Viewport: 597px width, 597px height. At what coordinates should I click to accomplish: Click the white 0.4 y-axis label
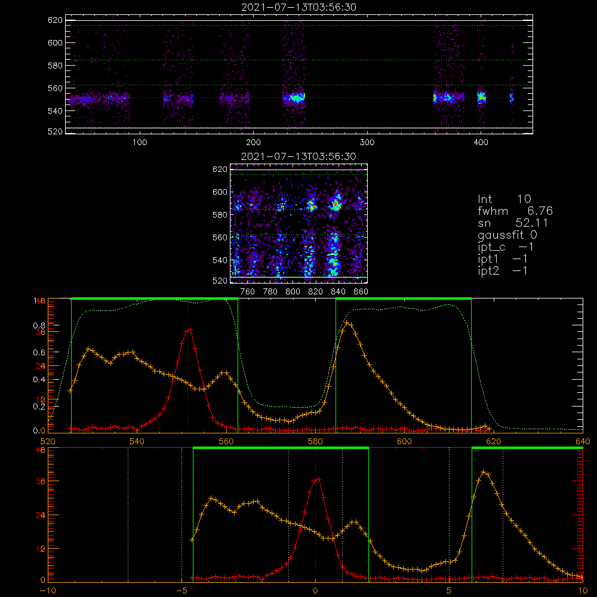pyautogui.click(x=39, y=380)
